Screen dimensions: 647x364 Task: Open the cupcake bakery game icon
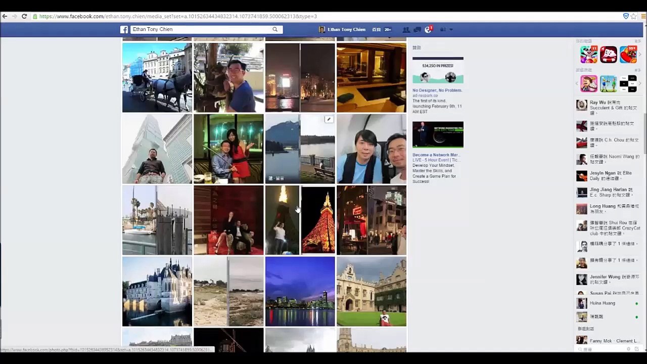click(x=589, y=83)
